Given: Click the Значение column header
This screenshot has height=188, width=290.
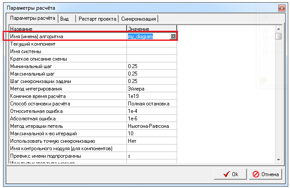Looking at the screenshot, I should (x=152, y=29).
